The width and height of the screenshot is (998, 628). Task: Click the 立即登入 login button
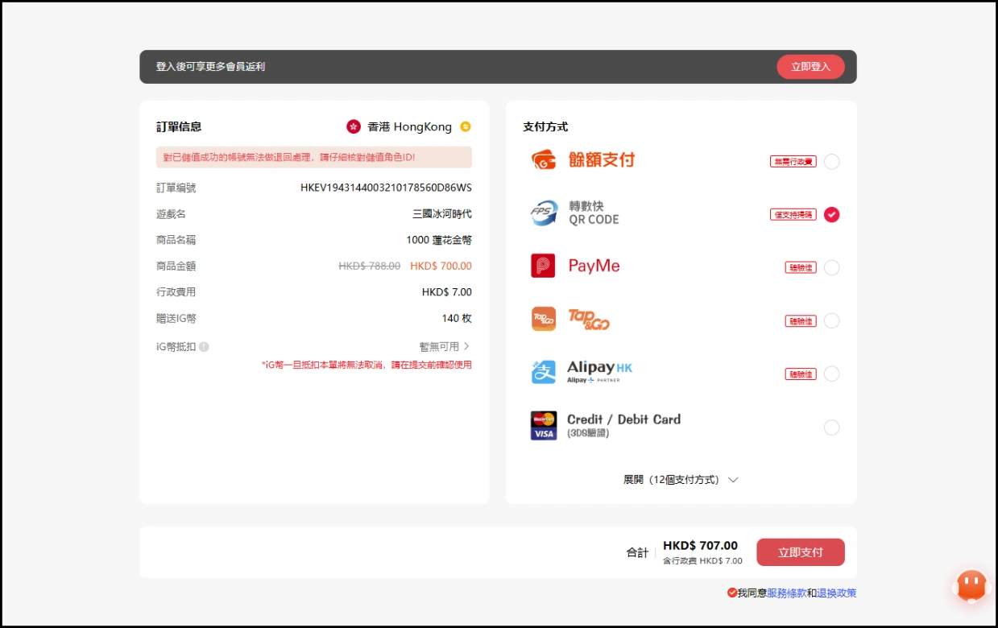click(x=810, y=67)
